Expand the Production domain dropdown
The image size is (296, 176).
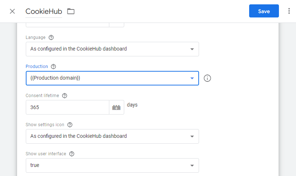[192, 78]
